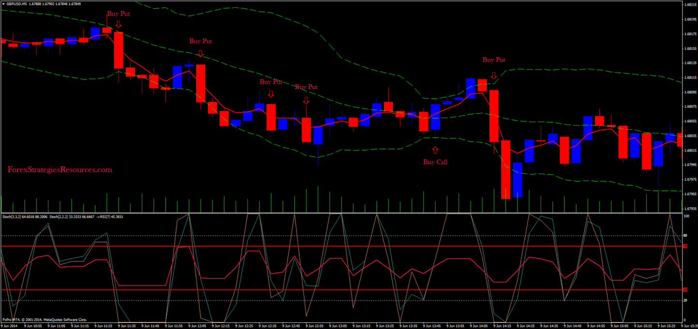Click the red 70 level tag
This screenshot has height=329, width=698.
[685, 246]
